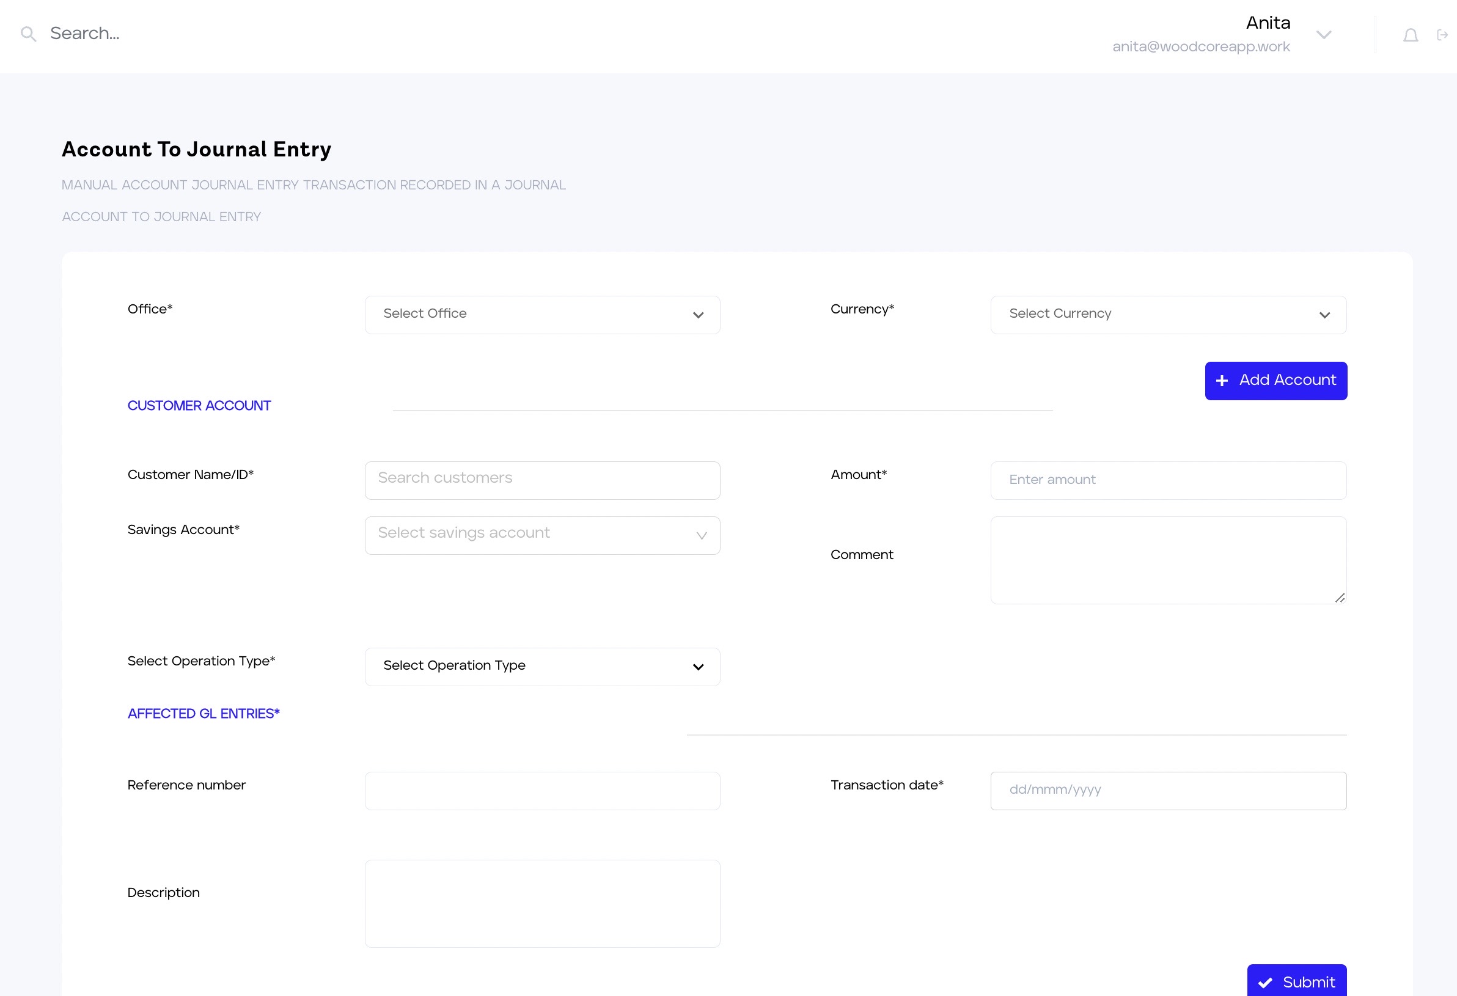1457x996 pixels.
Task: Open the Select Operation Type dropdown
Action: coord(541,666)
